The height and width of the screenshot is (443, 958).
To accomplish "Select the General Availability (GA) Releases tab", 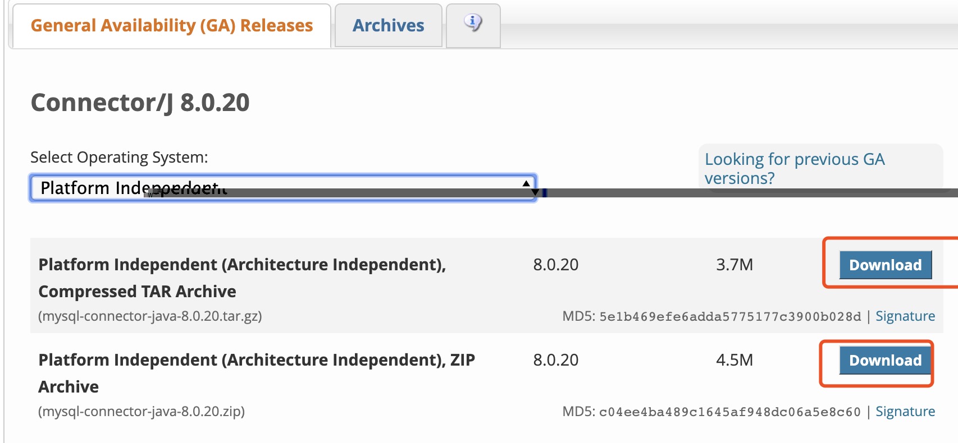I will click(x=171, y=25).
